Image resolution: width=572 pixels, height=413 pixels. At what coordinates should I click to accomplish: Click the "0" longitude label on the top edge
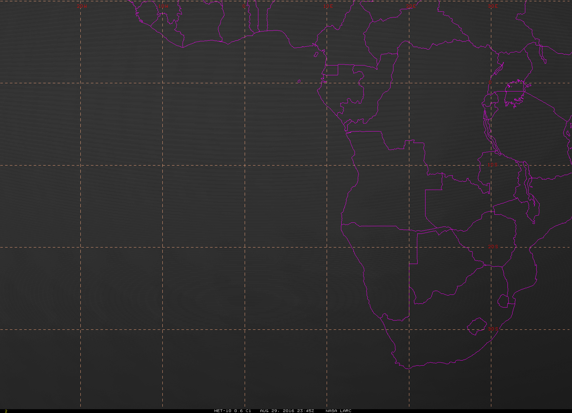point(244,6)
